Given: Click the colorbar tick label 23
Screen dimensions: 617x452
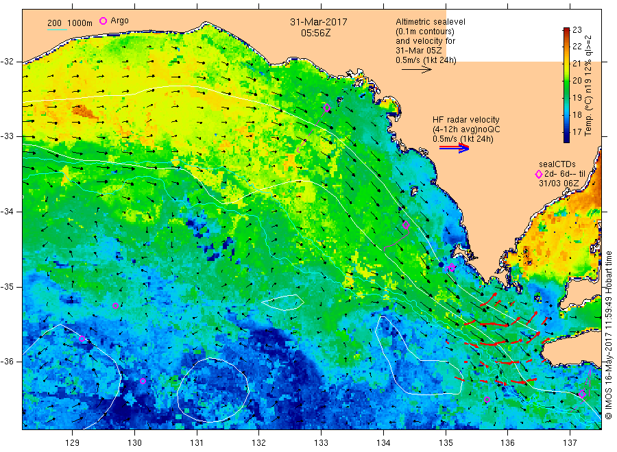Looking at the screenshot, I should point(577,30).
